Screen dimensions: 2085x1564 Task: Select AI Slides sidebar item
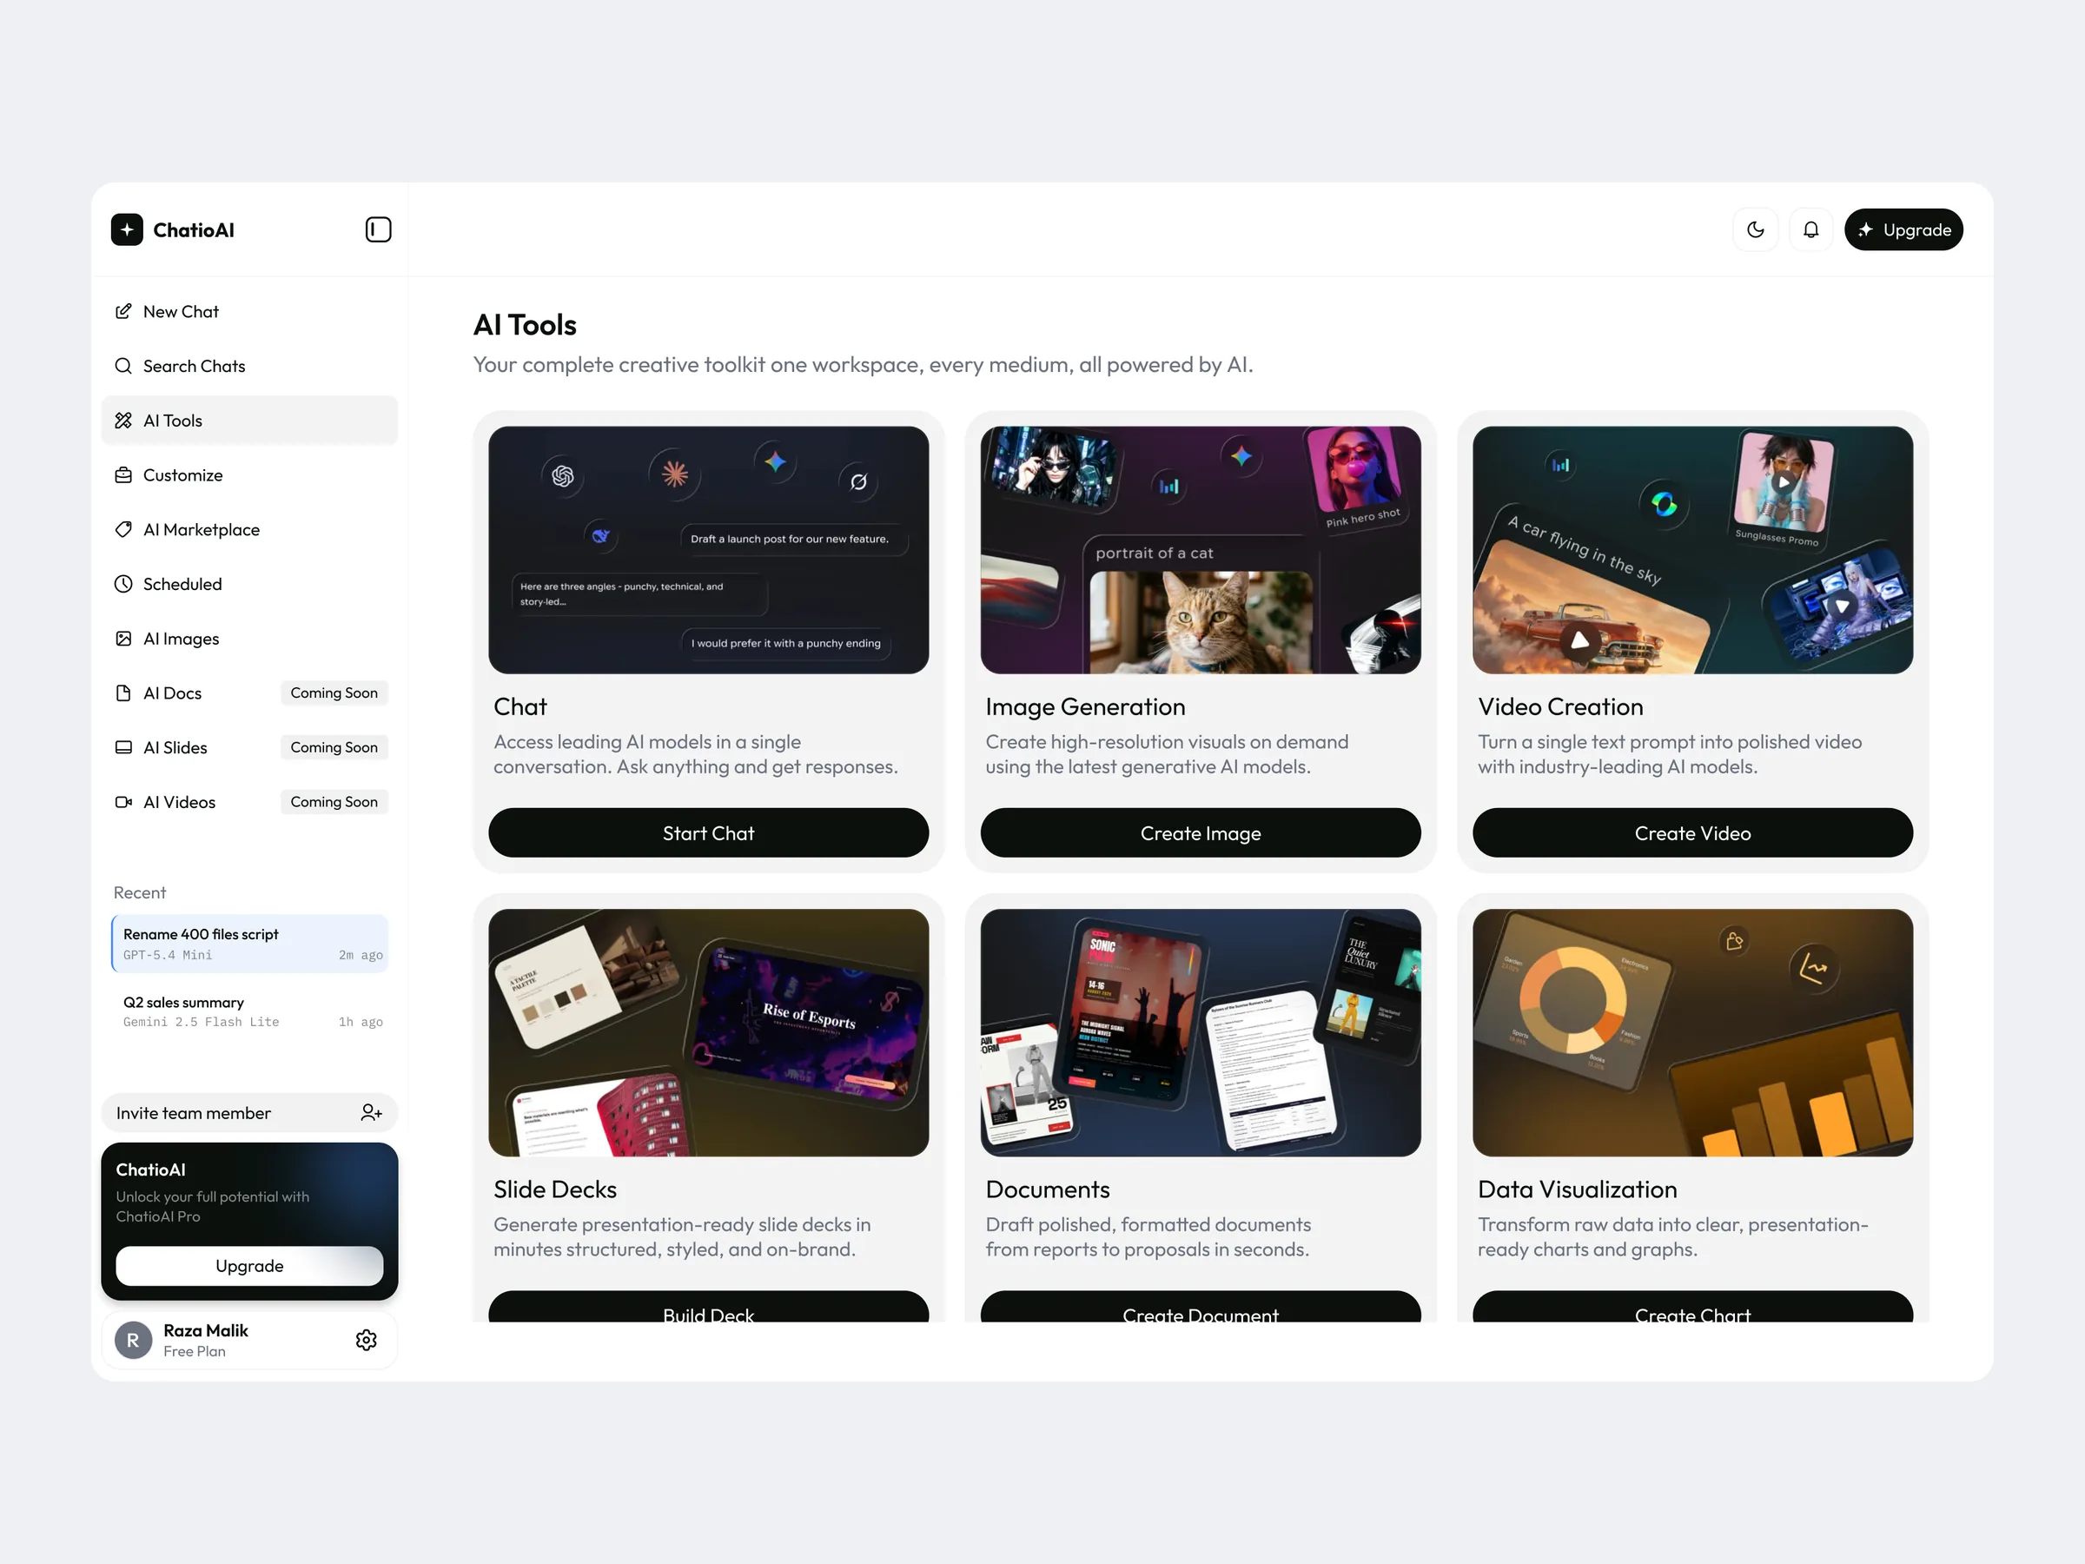[x=250, y=747]
